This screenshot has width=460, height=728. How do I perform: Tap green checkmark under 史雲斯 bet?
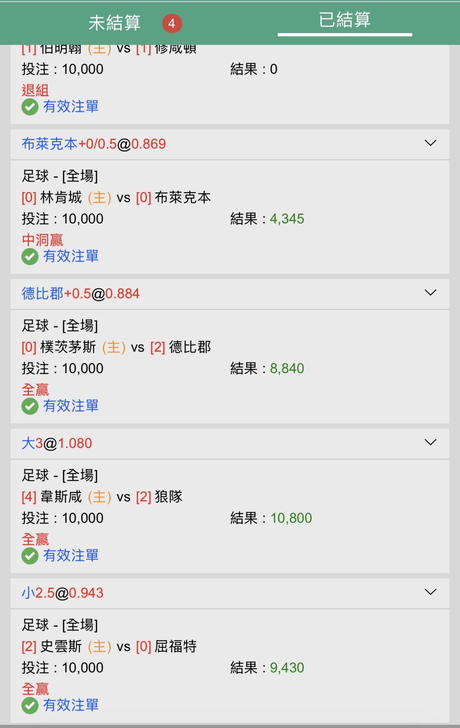[x=30, y=705]
